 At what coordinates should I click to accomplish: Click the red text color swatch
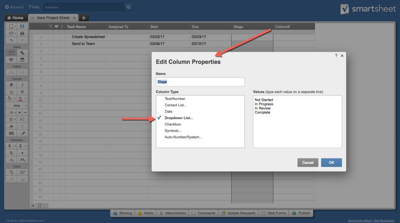(x=20, y=99)
